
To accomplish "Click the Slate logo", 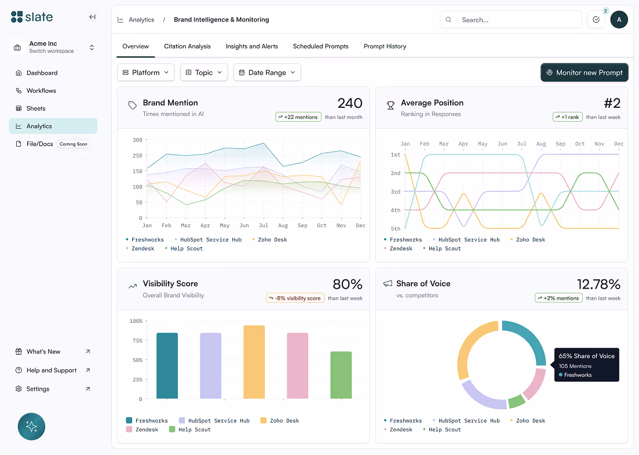I will pos(32,17).
